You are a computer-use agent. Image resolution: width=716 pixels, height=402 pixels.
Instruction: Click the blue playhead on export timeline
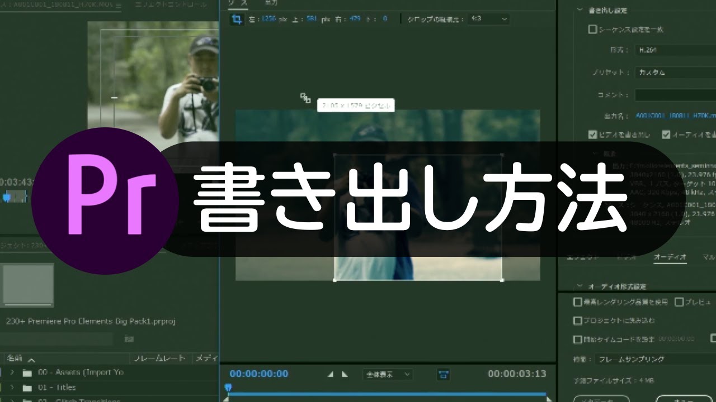point(228,387)
